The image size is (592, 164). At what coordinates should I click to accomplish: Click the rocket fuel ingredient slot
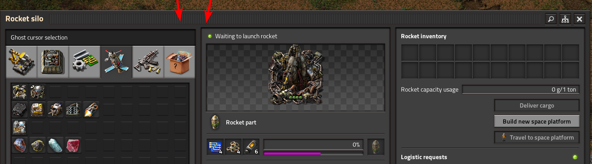point(251,147)
